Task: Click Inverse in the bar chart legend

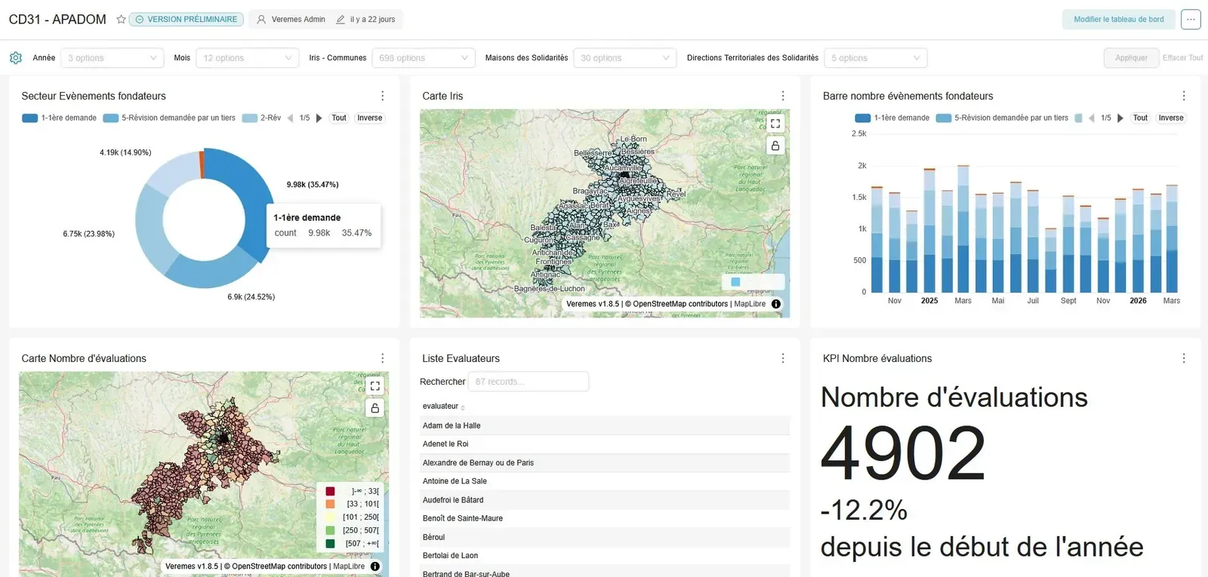Action: coord(1171,118)
